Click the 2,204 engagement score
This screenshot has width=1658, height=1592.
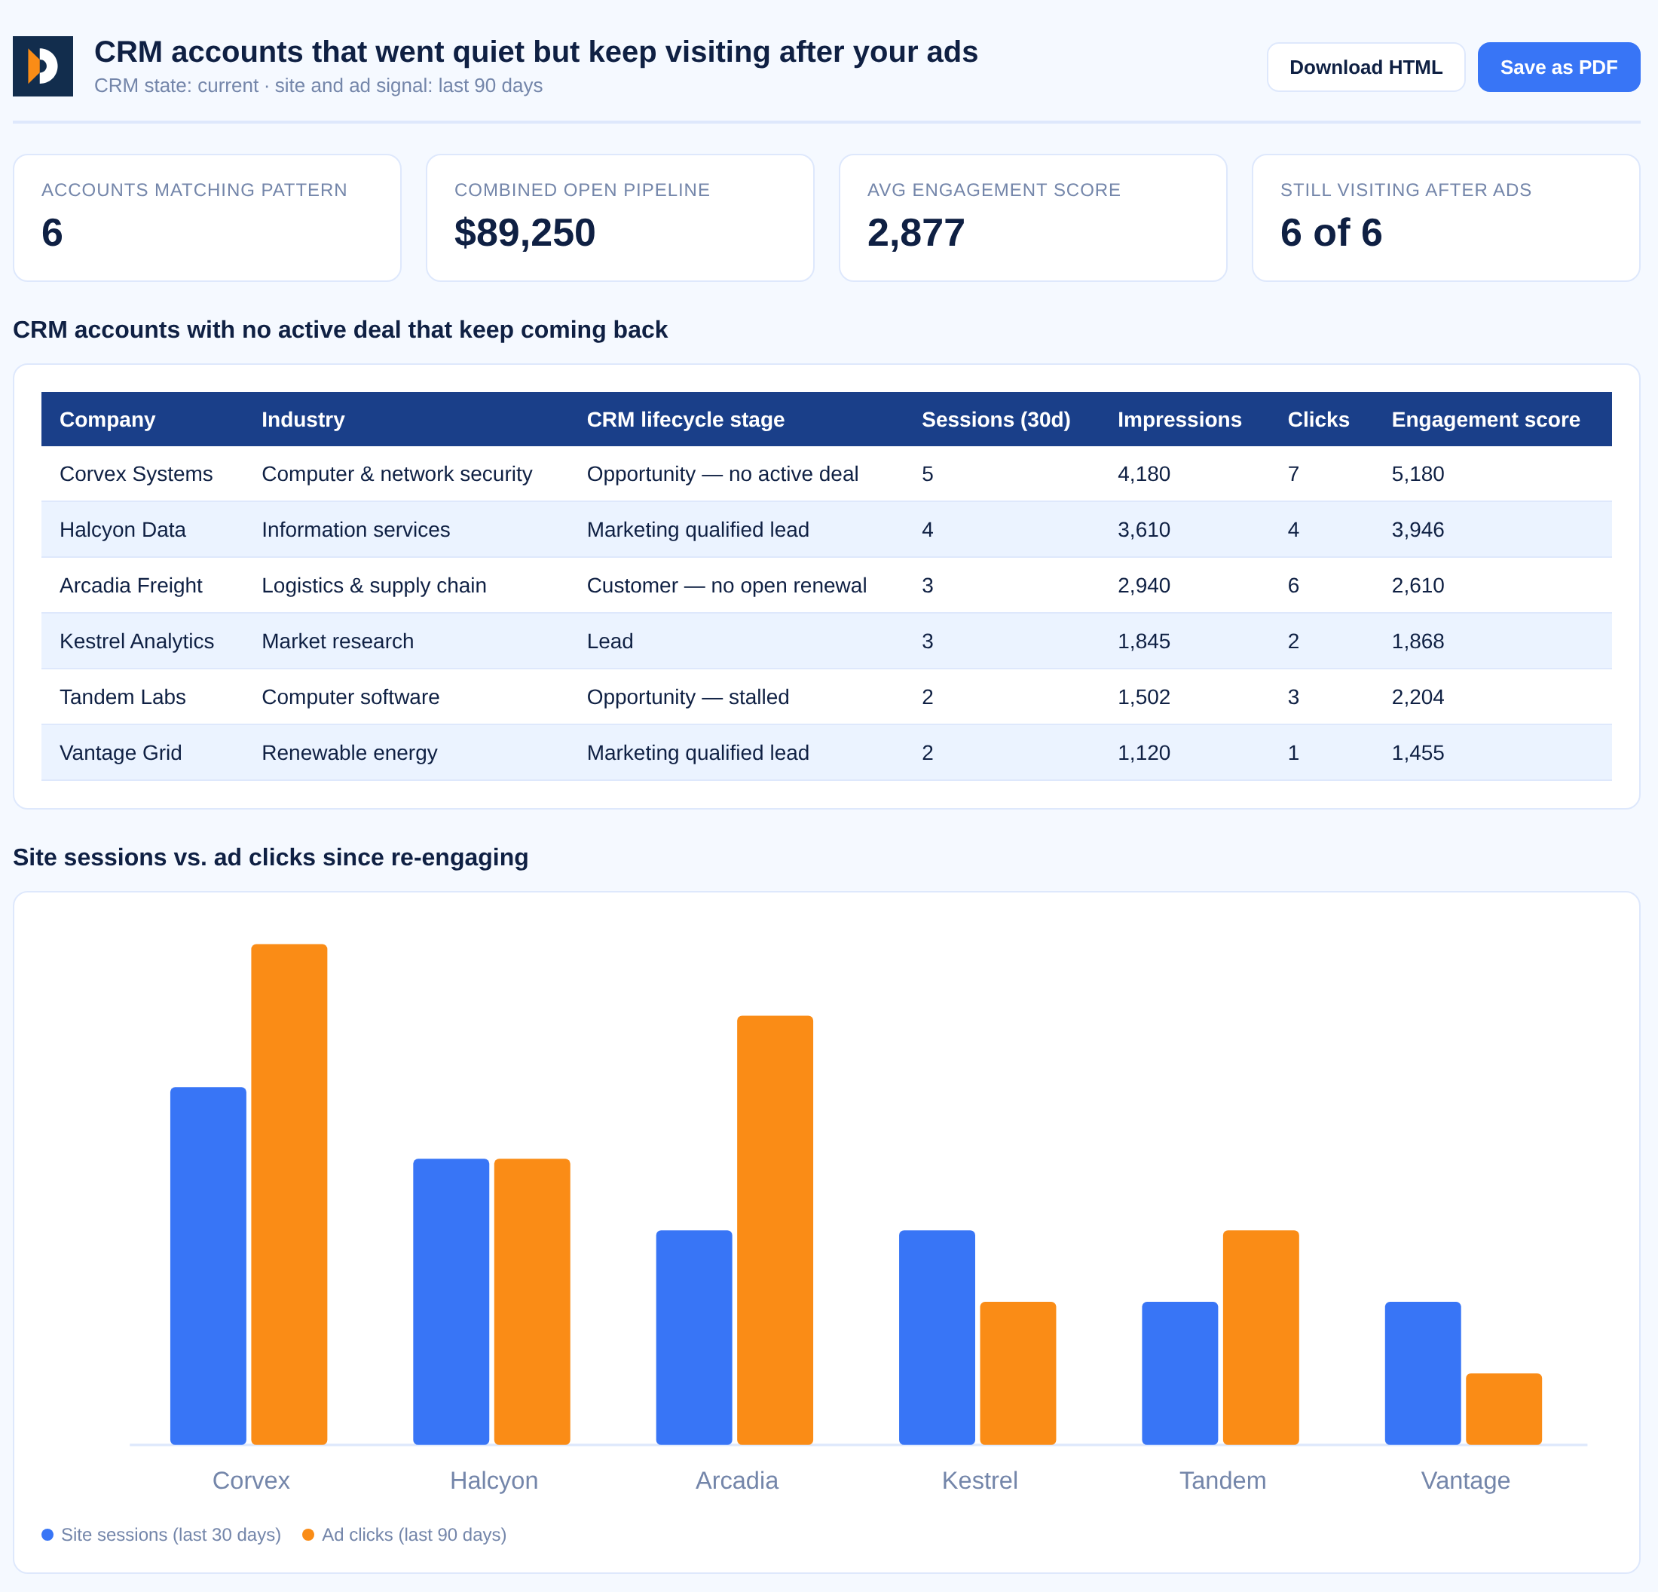click(x=1418, y=697)
